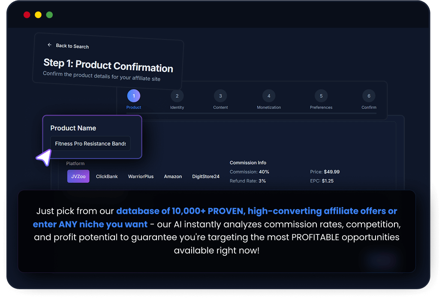Jump to step 3 Content circle
442x299 pixels.
[220, 96]
